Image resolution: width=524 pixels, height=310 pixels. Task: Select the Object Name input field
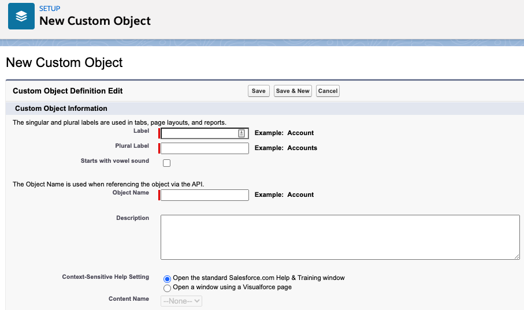pyautogui.click(x=205, y=195)
